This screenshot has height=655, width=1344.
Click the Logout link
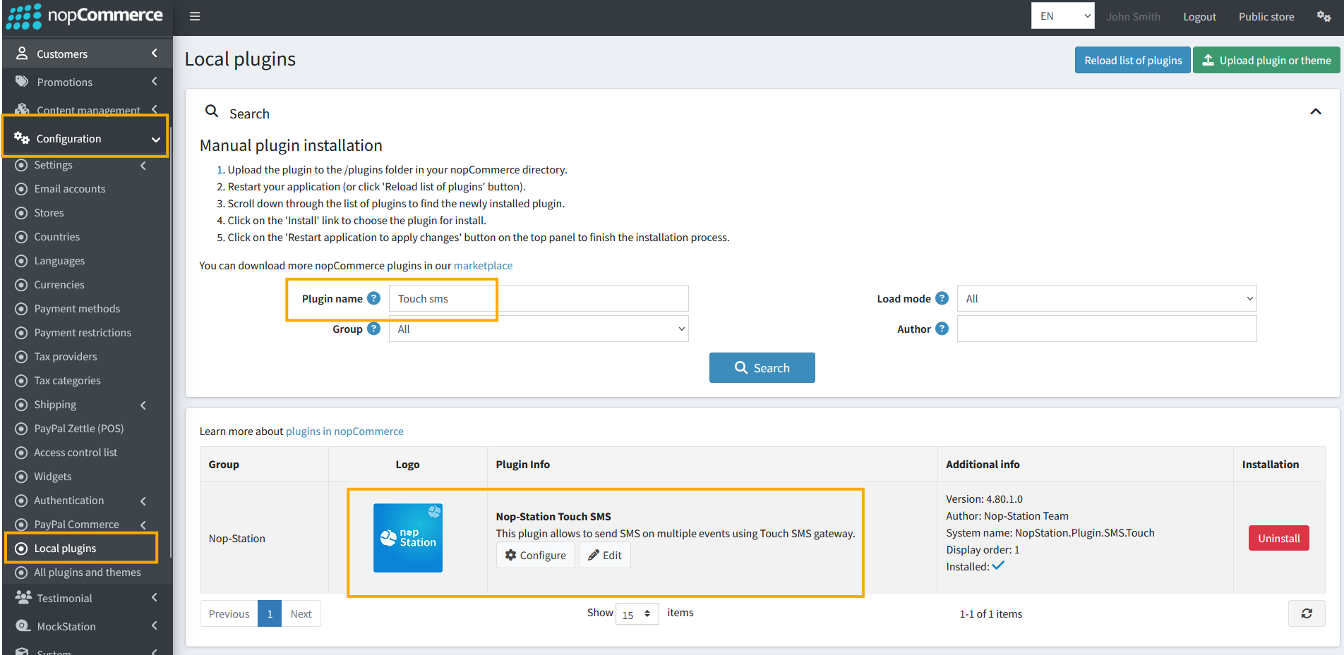(x=1199, y=16)
